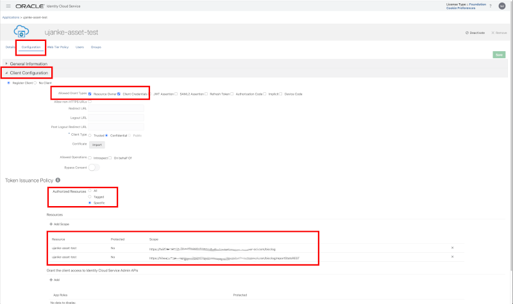Check Allow non-HTTPS URLs
Viewport: 513px width, 304px height.
click(x=90, y=102)
